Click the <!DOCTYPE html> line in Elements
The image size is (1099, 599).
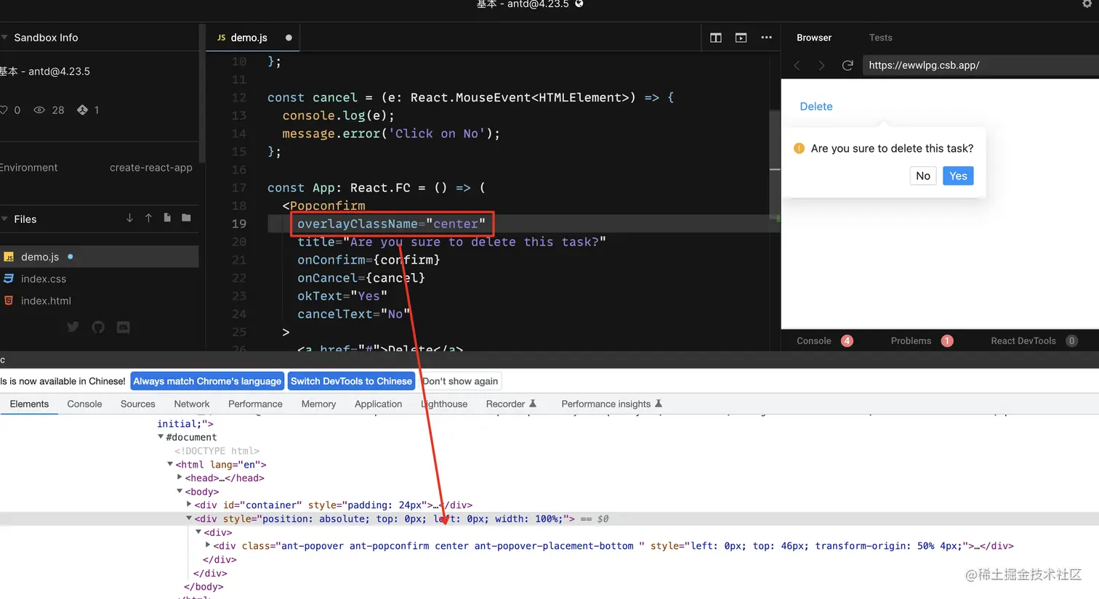pos(217,451)
